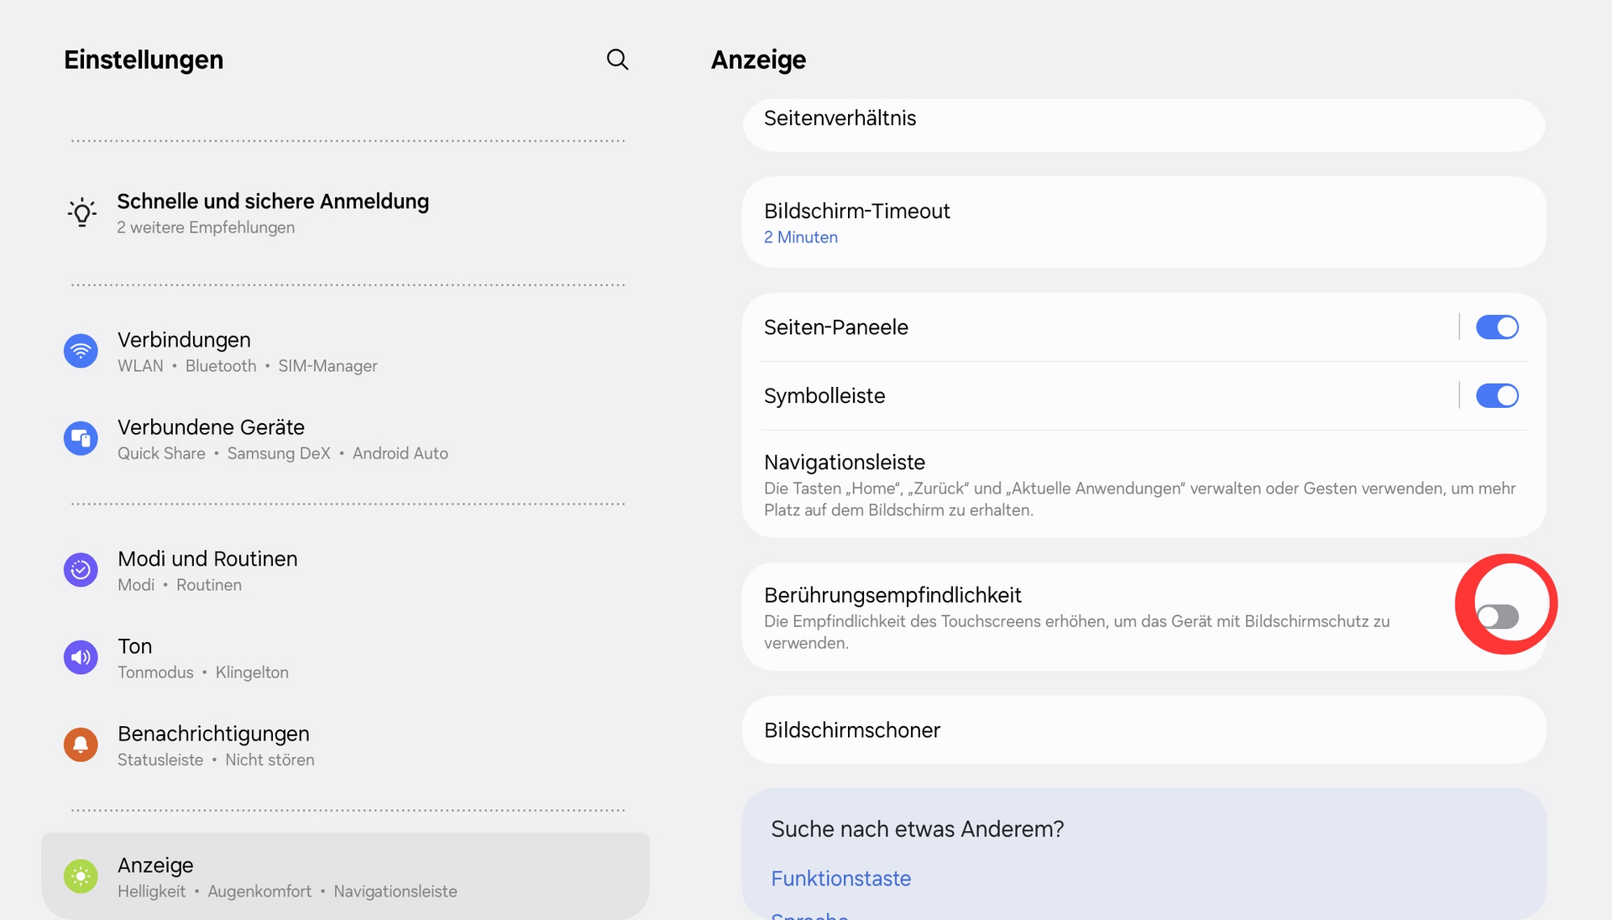Tap the Benachrichtigungen bell icon
This screenshot has height=920, width=1612.
point(81,745)
